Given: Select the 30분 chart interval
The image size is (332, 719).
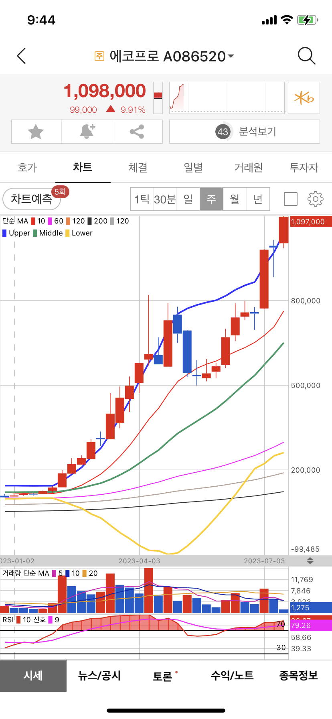Looking at the screenshot, I should tap(165, 199).
